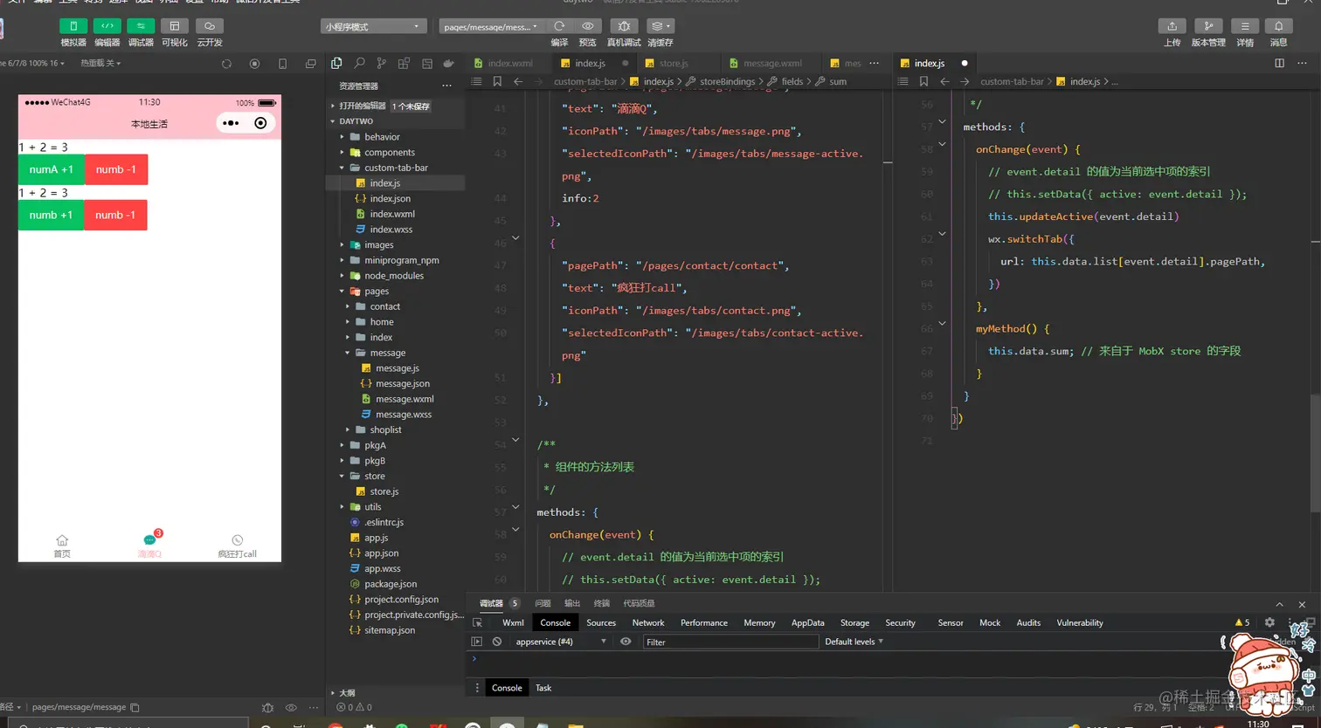The image size is (1321, 728).
Task: Toggle the debugger panel button
Action: point(141,26)
